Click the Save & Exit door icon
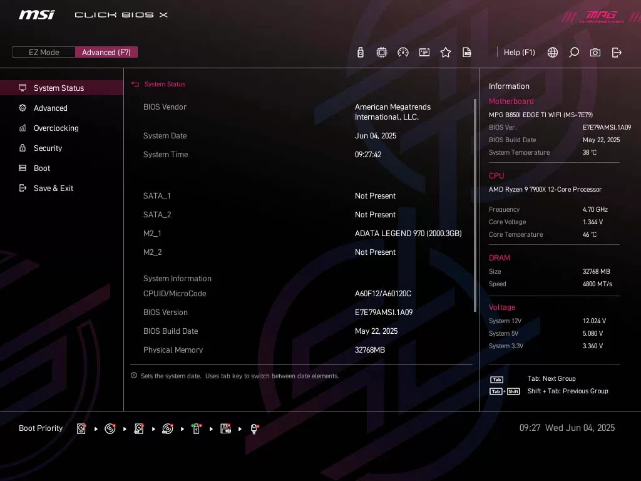Image resolution: width=641 pixels, height=481 pixels. [23, 188]
